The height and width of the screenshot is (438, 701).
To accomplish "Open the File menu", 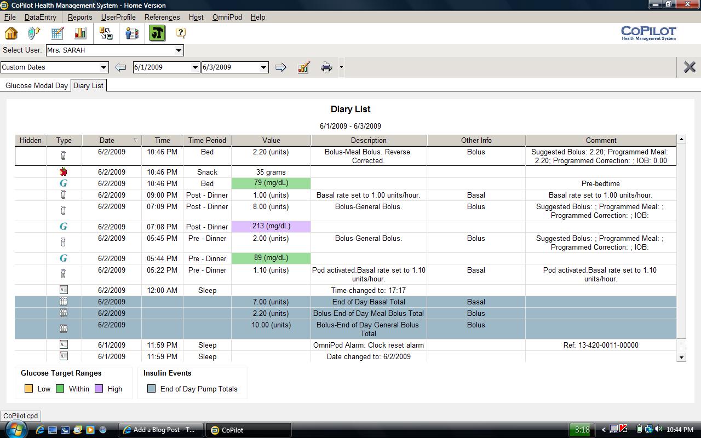I will [10, 17].
